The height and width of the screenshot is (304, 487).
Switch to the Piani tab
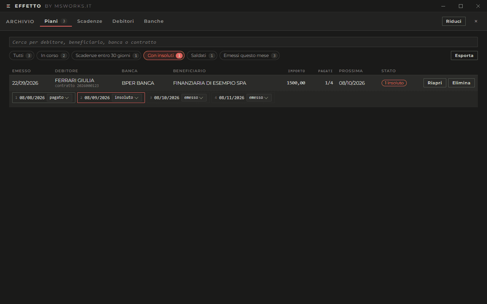click(56, 21)
